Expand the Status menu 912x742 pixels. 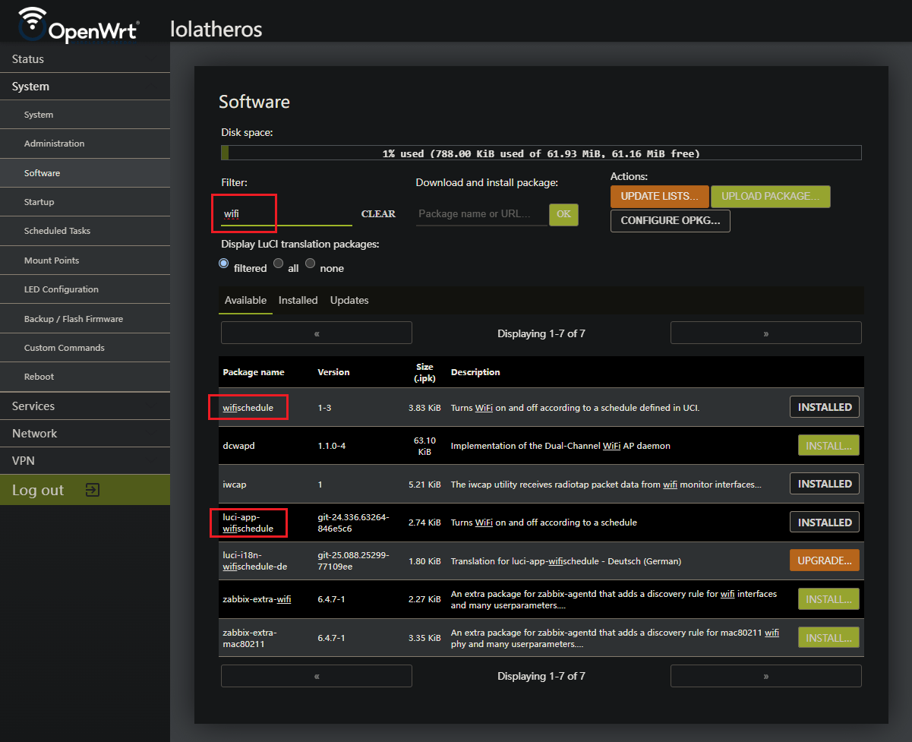click(x=85, y=59)
